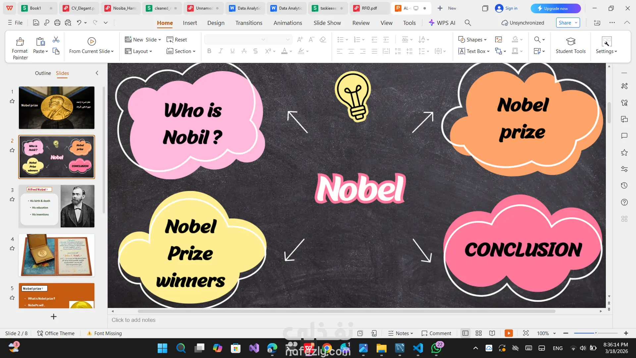Click the Format Painter icon

tap(20, 42)
